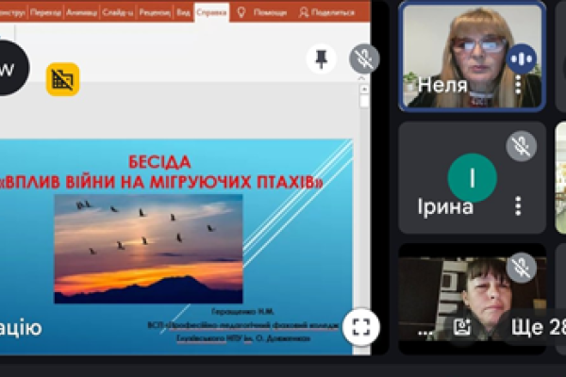Viewport: 566px width, 377px height.
Task: Open the Справка ribbon tab
Action: tap(212, 13)
